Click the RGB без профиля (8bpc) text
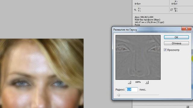This screenshot has width=193, height=108. pyautogui.click(x=147, y=19)
